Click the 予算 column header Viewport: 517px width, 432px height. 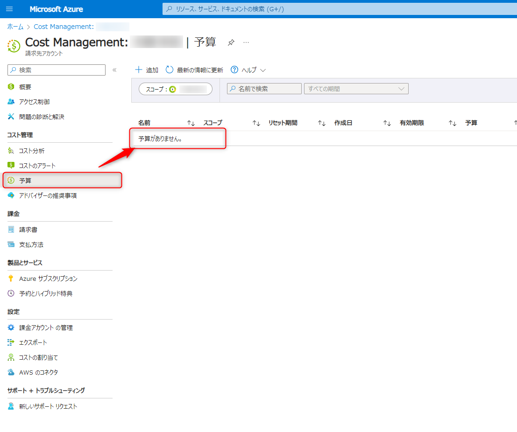coord(471,123)
